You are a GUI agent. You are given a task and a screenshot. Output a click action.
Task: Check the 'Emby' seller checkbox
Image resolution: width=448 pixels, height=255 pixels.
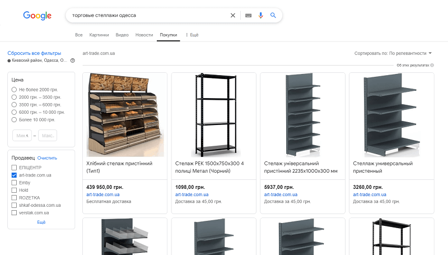(14, 183)
